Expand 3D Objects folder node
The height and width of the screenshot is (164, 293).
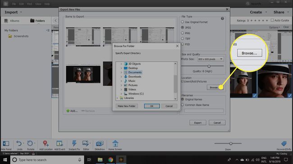coord(121,64)
